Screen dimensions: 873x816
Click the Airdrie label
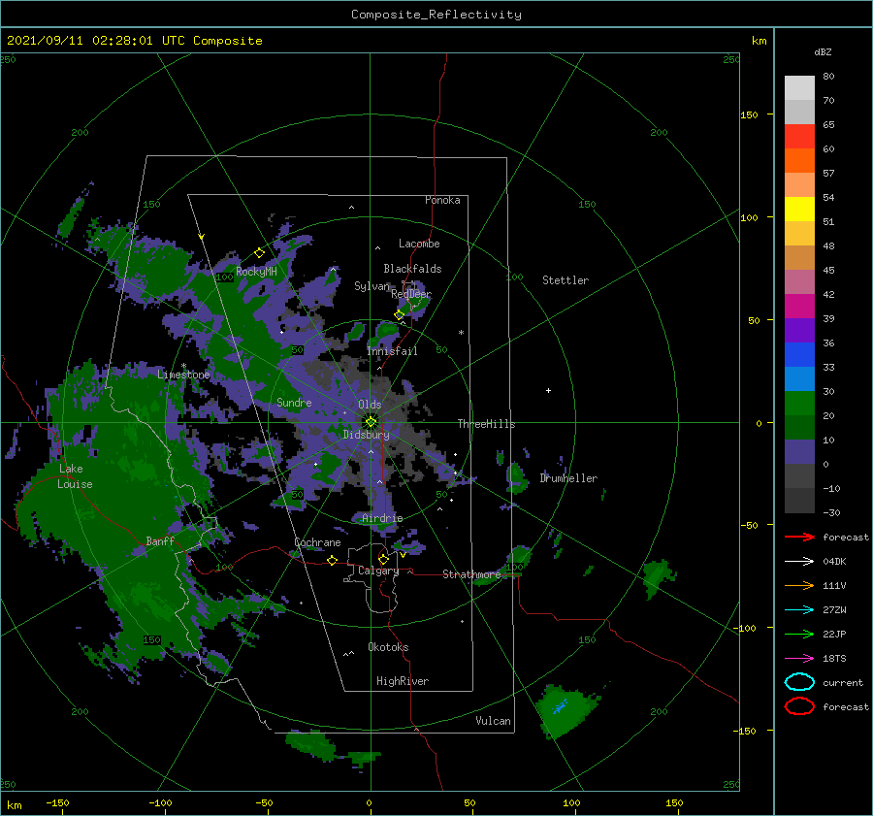pyautogui.click(x=382, y=518)
